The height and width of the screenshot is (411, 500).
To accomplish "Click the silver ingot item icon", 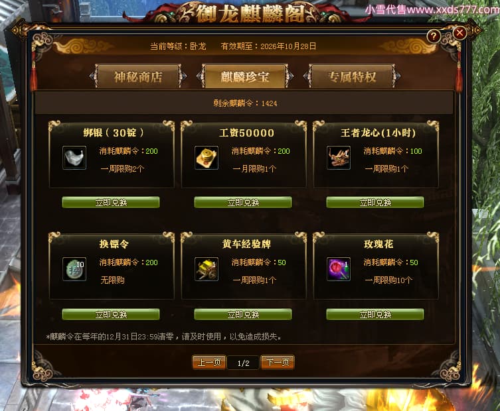I will point(74,158).
